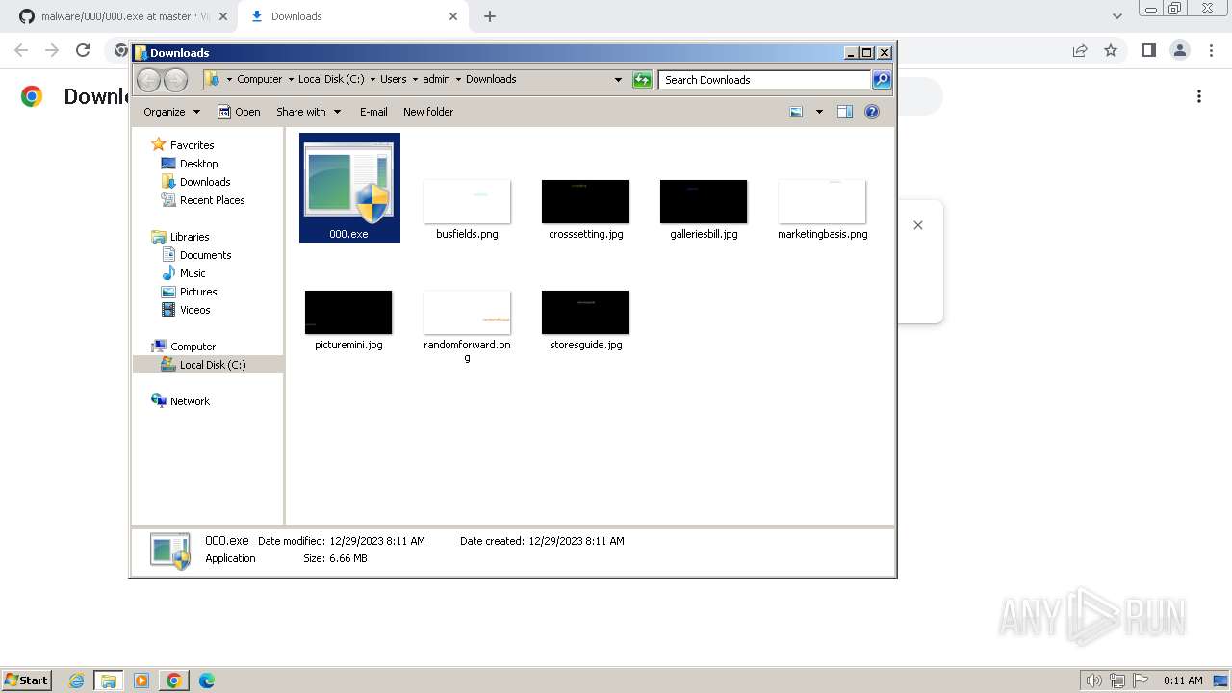Select the busfields.png thumbnail
Image resolution: width=1232 pixels, height=693 pixels.
click(x=467, y=202)
